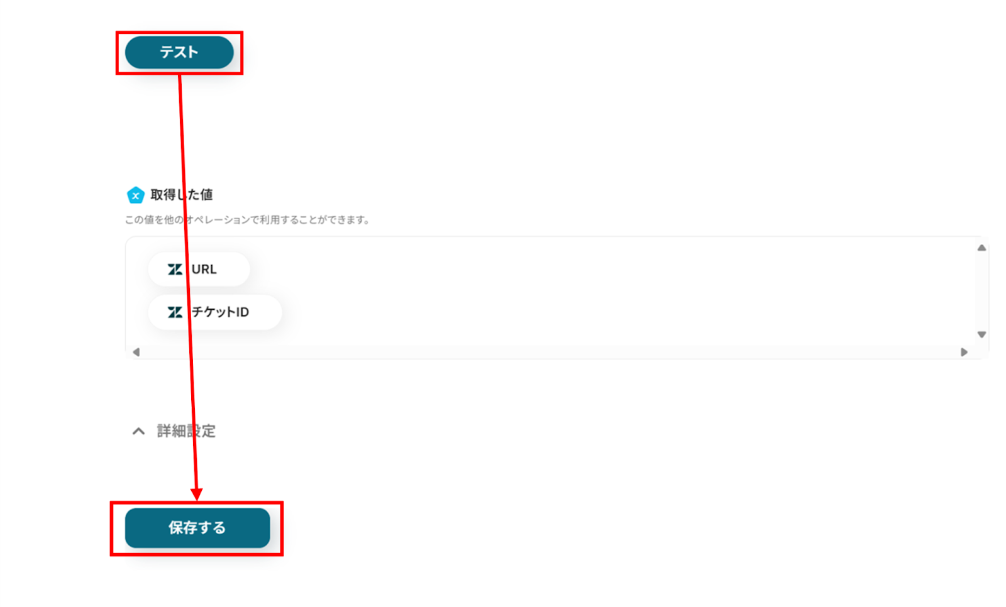This screenshot has width=1006, height=607.
Task: Select the URL value chip
Action: pos(199,270)
